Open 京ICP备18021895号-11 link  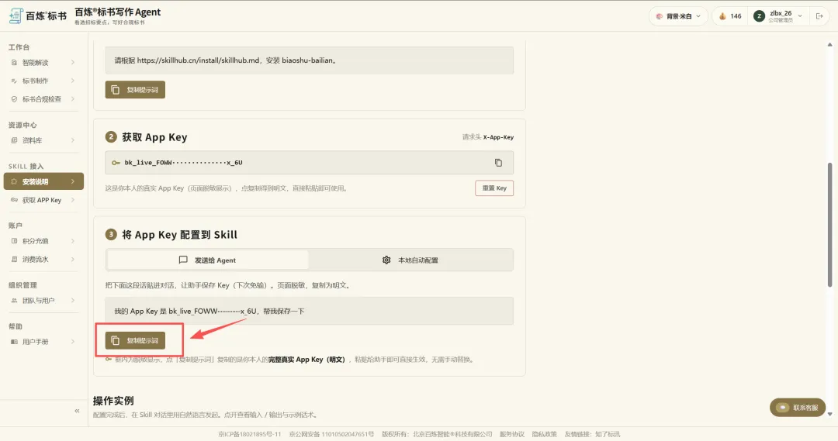pyautogui.click(x=250, y=434)
